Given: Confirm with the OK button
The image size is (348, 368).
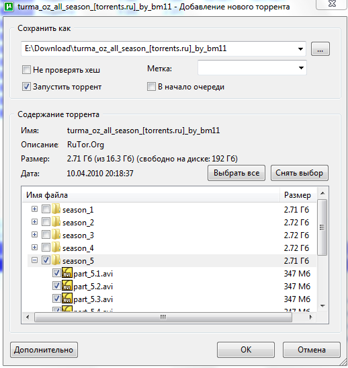Looking at the screenshot, I should coord(246,350).
